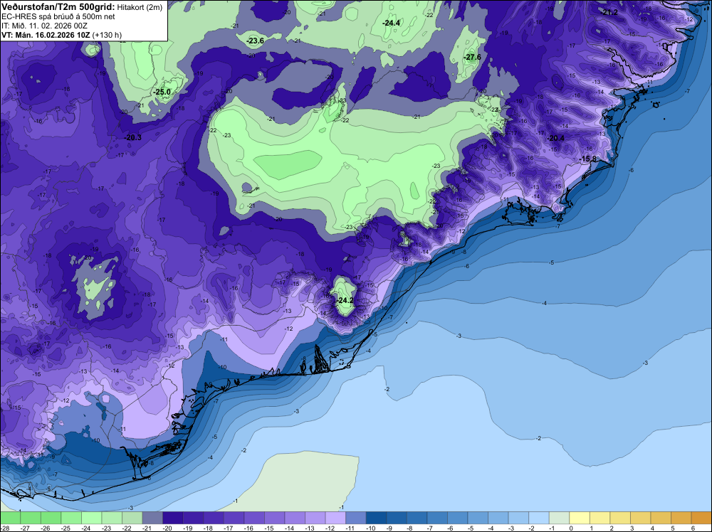Click the light lavender -12 legend swatch
712x532 pixels.
335,518
